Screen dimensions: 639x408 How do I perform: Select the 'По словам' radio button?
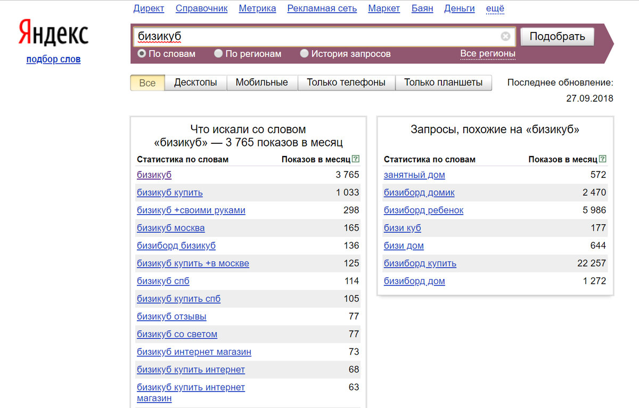click(x=142, y=53)
